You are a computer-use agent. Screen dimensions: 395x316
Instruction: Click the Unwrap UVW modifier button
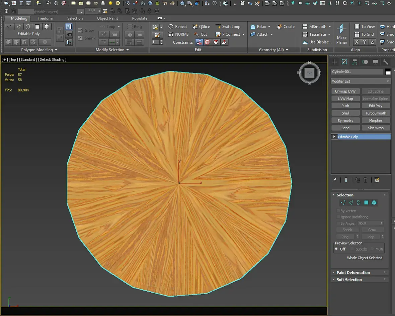345,91
